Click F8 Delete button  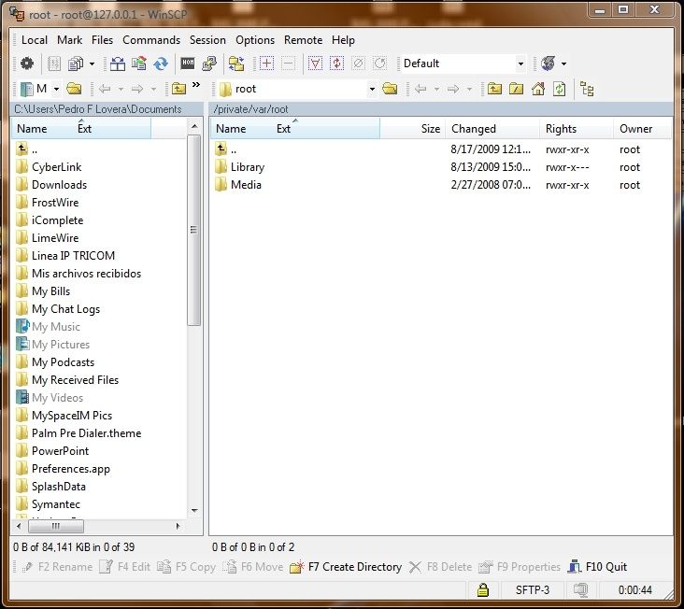(x=441, y=567)
